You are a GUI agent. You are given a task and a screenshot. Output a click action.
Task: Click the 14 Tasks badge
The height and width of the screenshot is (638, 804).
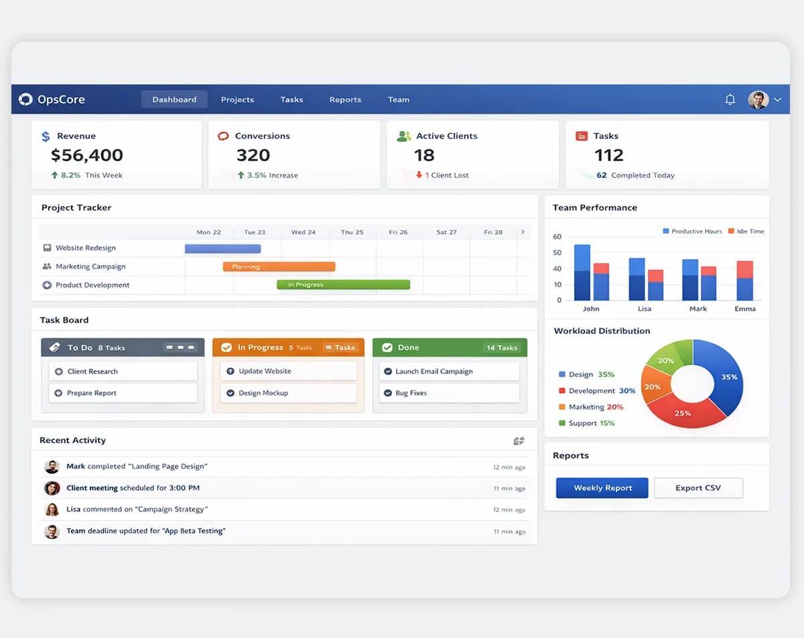[502, 347]
